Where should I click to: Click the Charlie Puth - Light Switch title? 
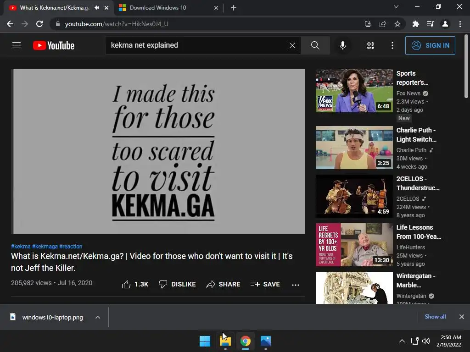click(x=416, y=135)
